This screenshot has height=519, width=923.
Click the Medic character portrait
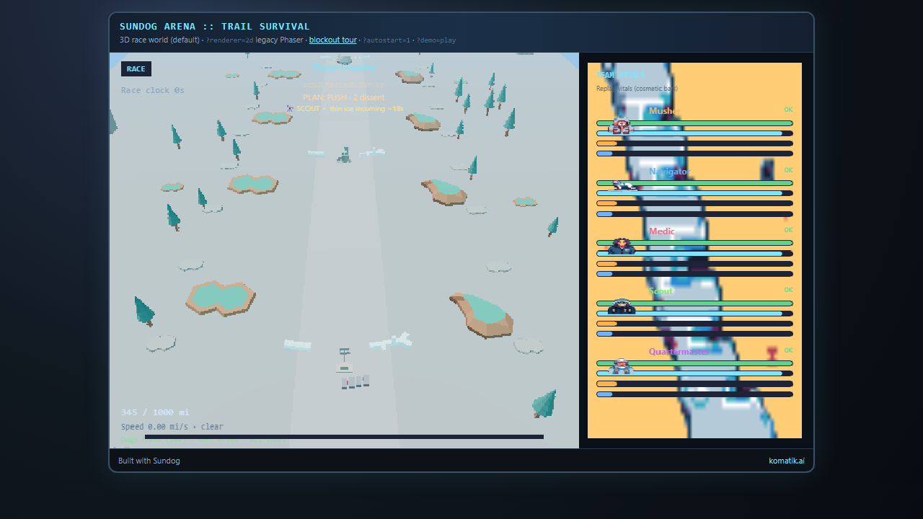click(622, 246)
